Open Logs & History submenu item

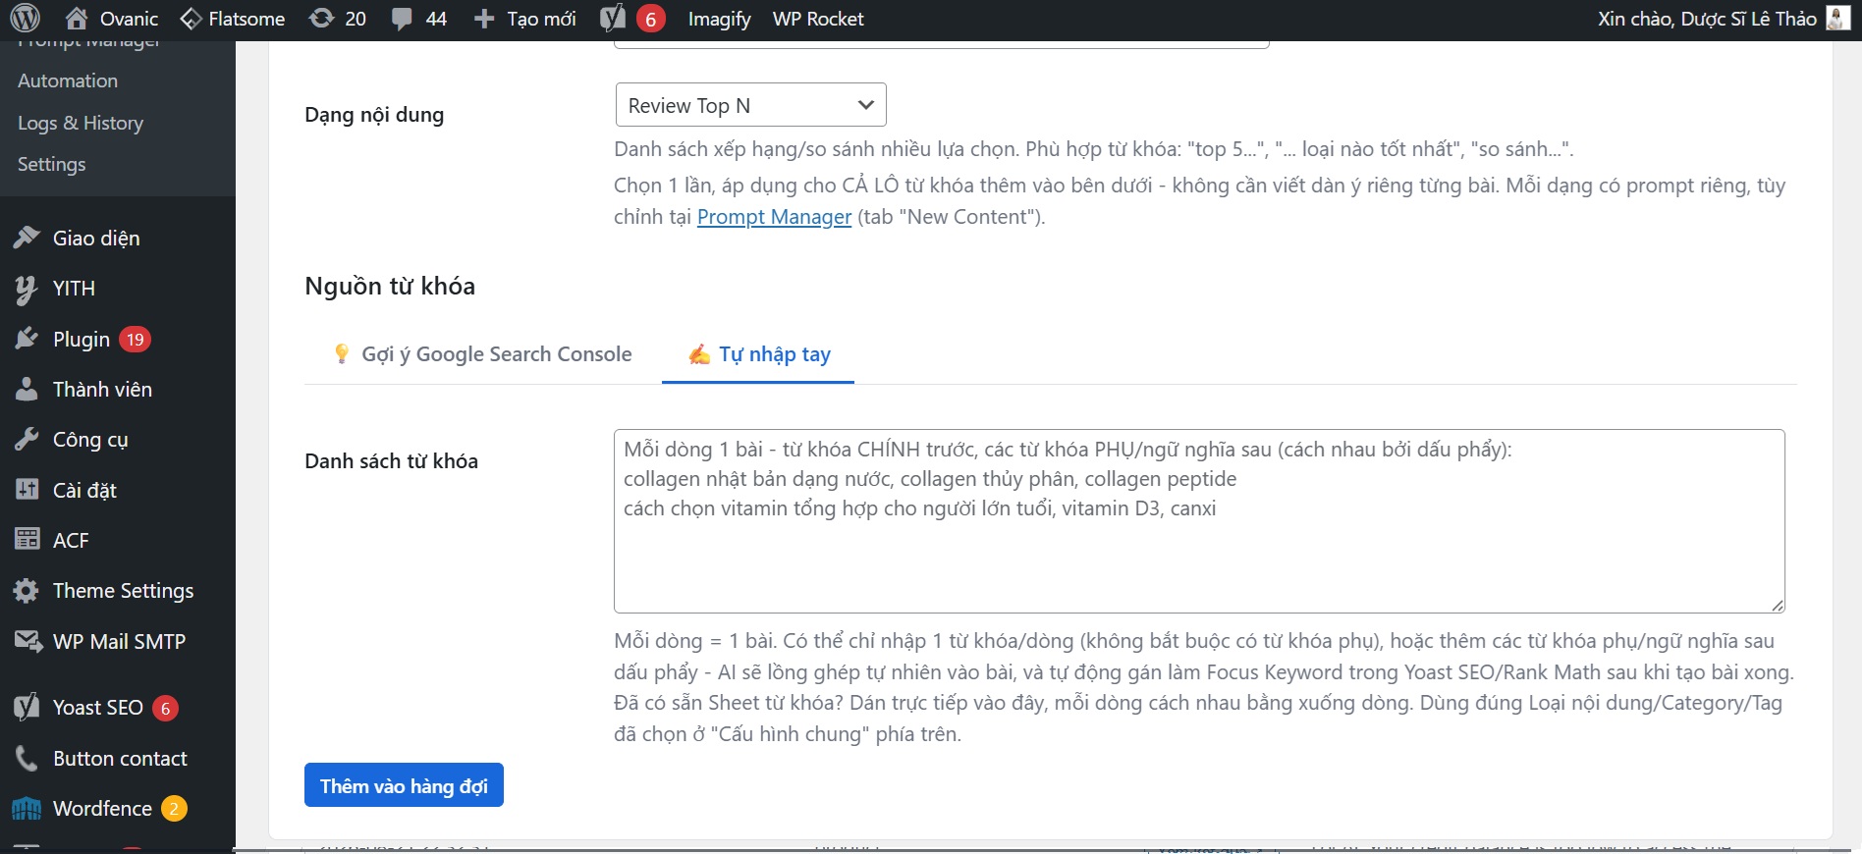pos(81,123)
